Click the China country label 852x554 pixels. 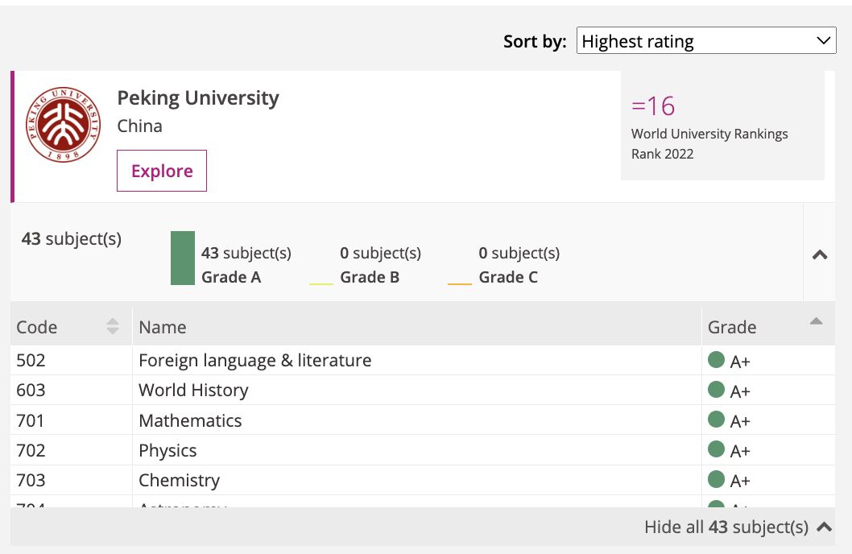pyautogui.click(x=139, y=126)
